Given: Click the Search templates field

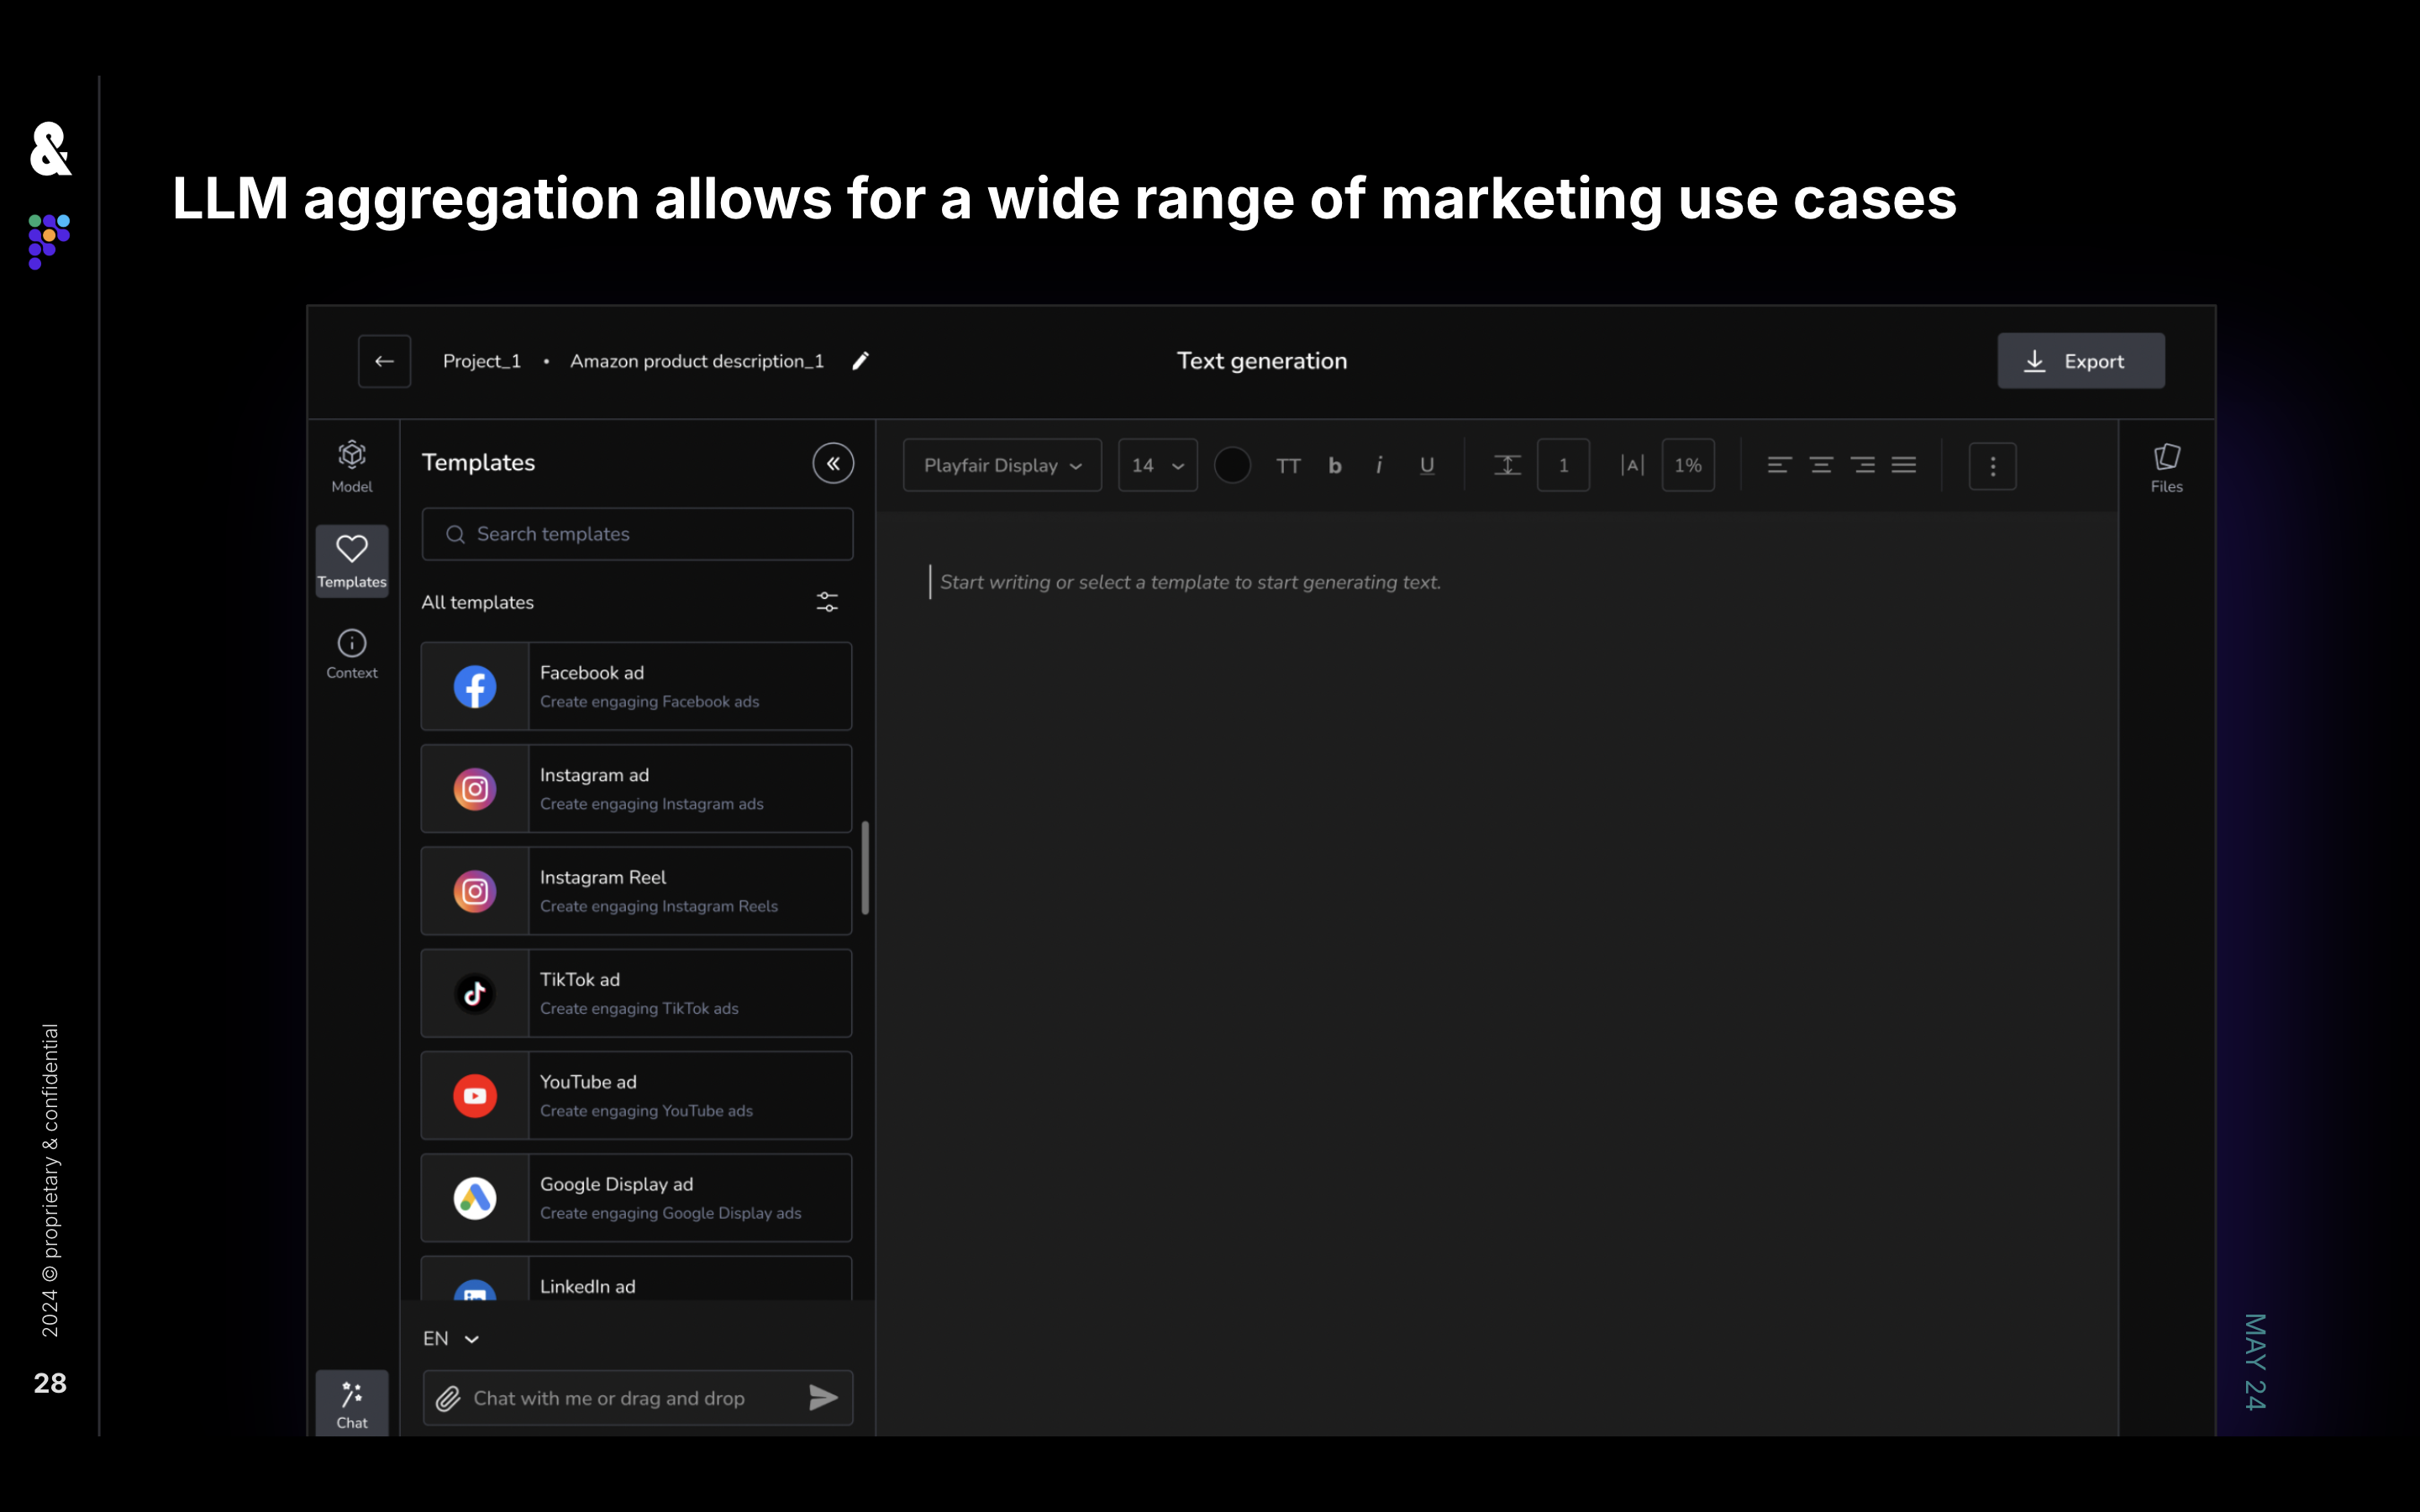Looking at the screenshot, I should click(x=638, y=534).
